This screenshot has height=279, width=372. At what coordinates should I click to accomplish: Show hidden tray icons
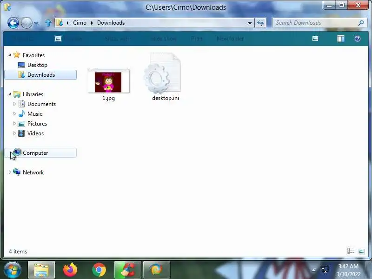[313, 270]
